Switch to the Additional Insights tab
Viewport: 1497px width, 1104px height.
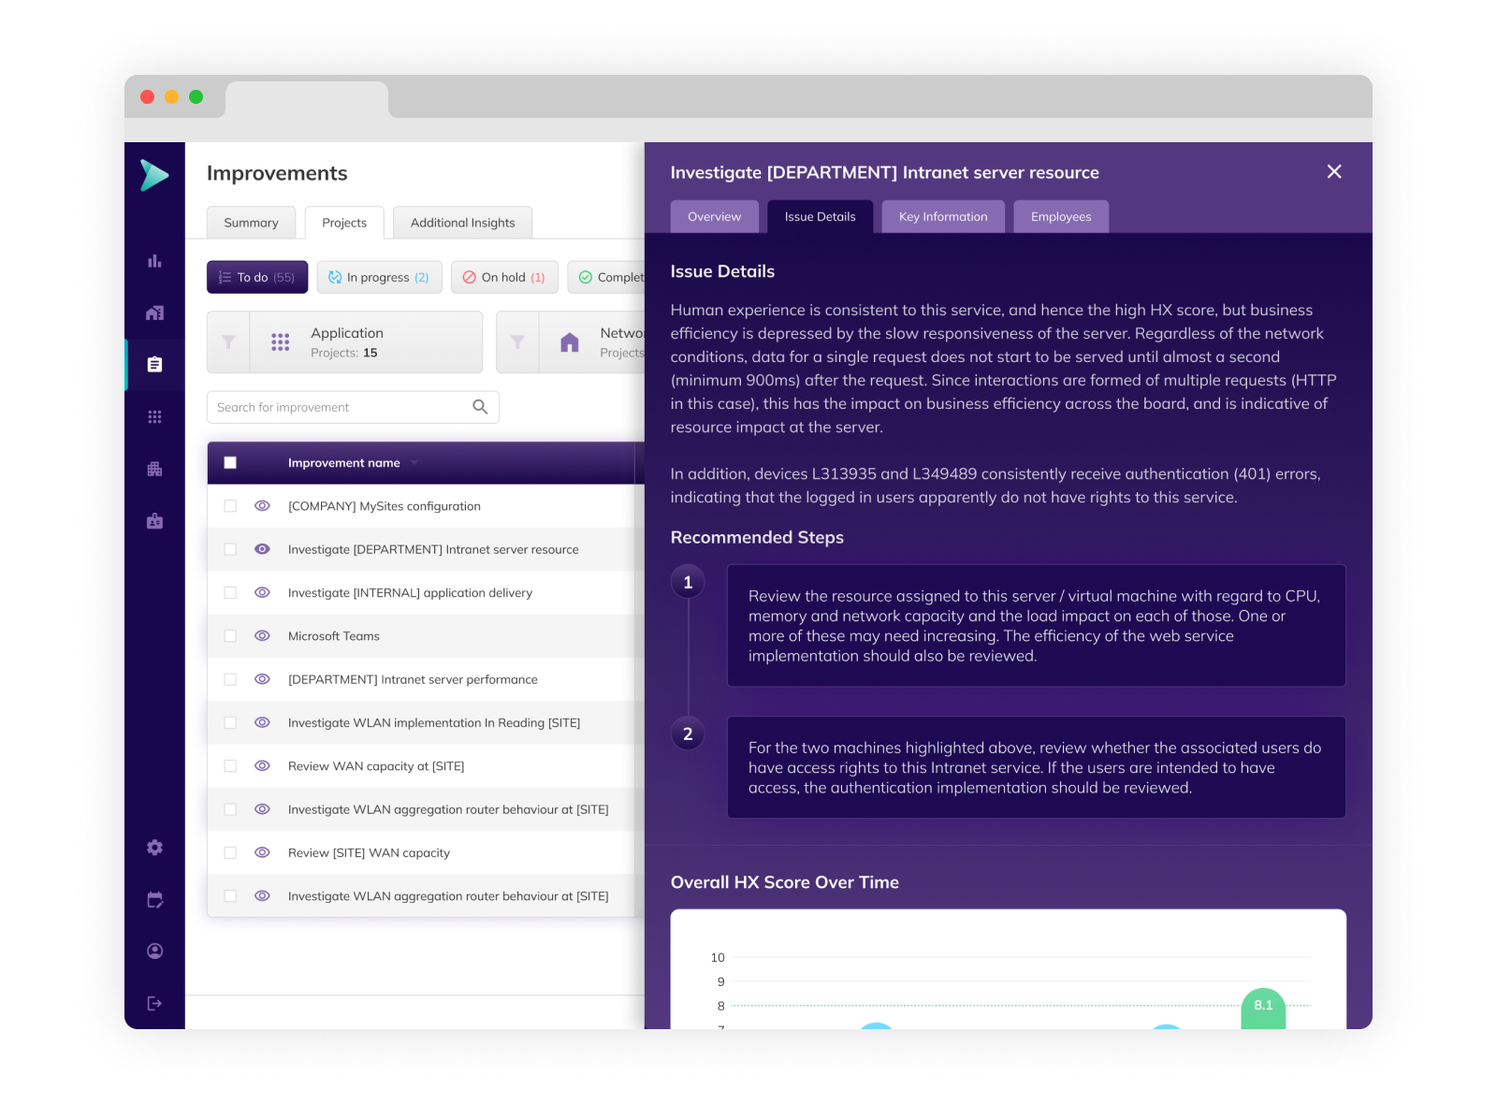(462, 223)
